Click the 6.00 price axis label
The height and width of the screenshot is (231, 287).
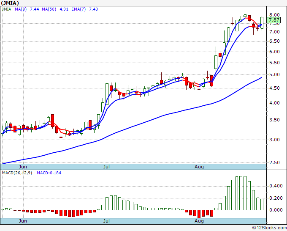[274, 52]
